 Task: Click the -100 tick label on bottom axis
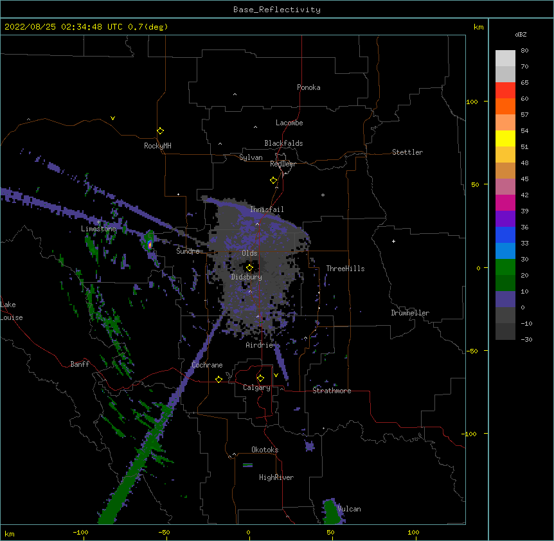(x=80, y=533)
